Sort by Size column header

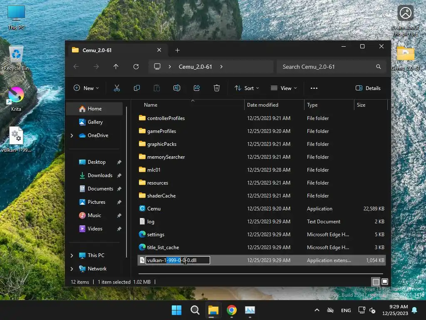[371, 105]
